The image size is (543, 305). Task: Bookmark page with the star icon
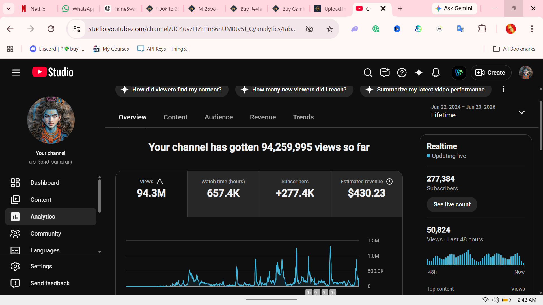[x=329, y=29]
